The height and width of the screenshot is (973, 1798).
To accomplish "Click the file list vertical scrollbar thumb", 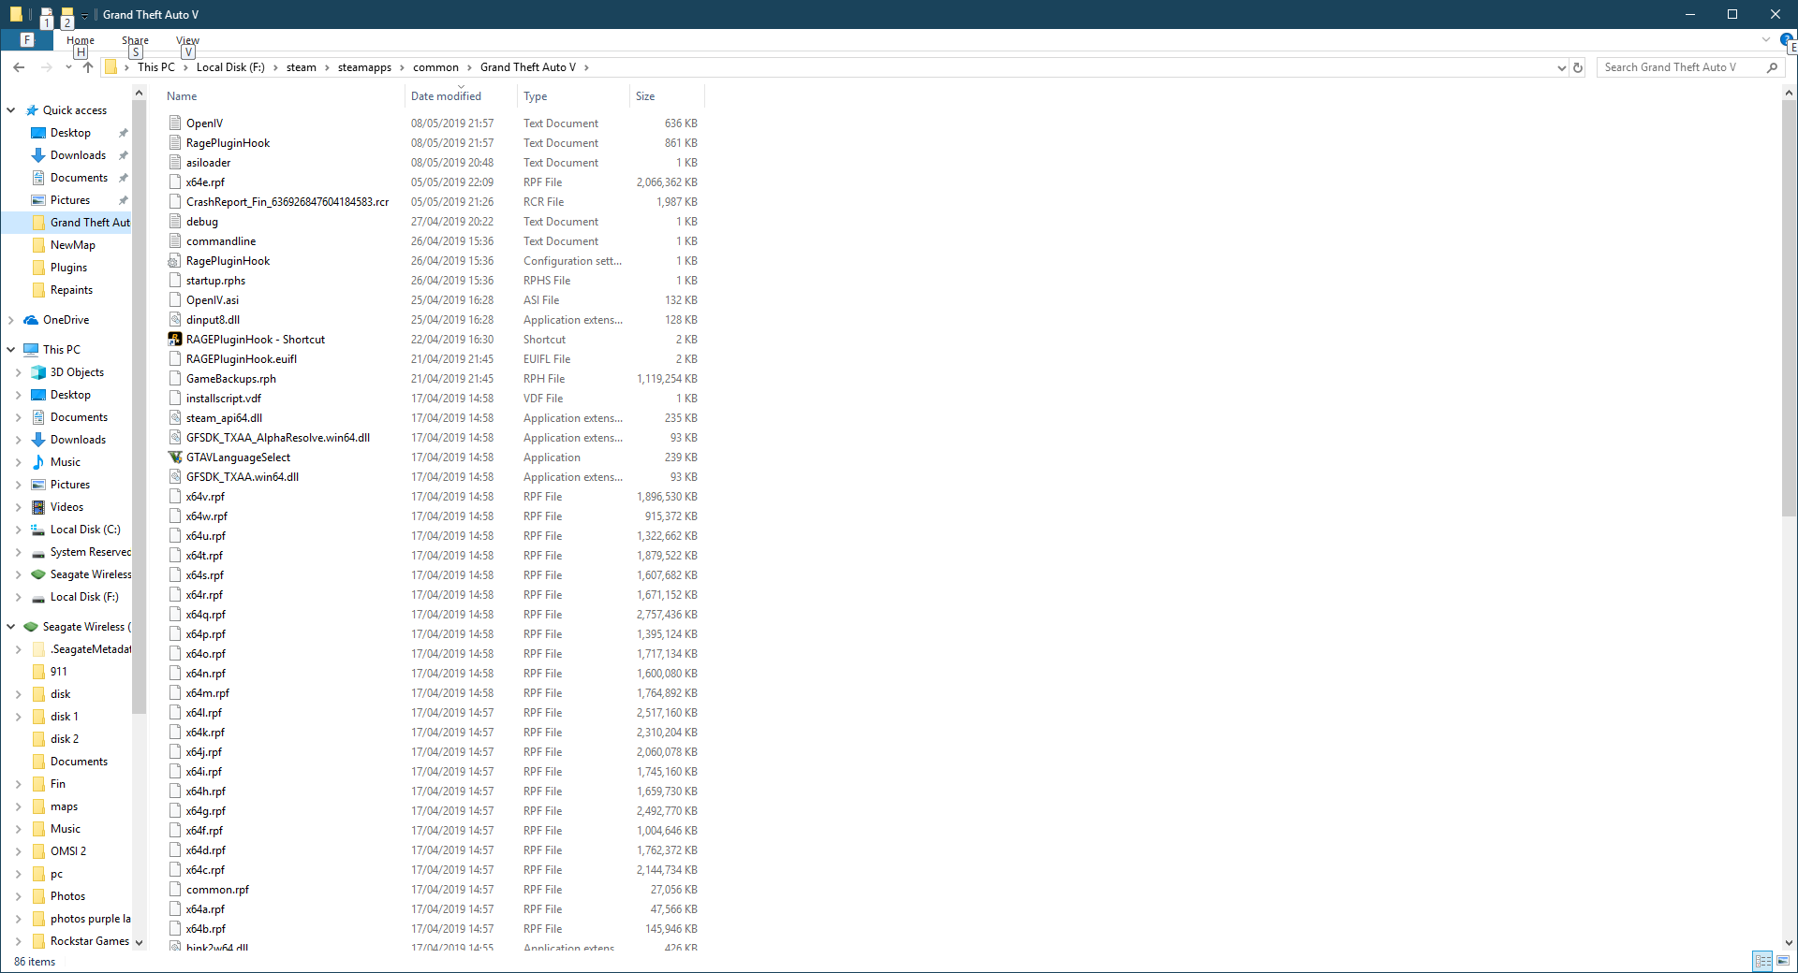I will 1789,308.
